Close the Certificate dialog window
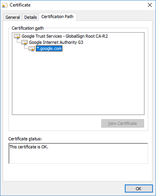The width and height of the screenshot is (156, 196). (x=150, y=5)
